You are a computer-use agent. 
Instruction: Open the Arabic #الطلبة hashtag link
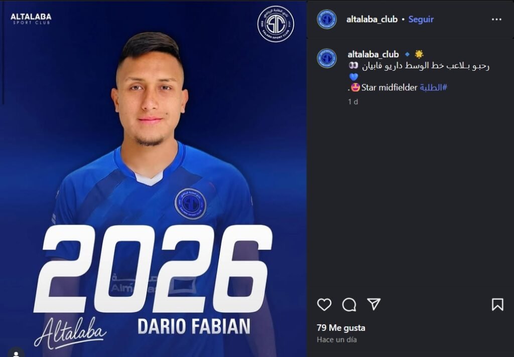[433, 87]
